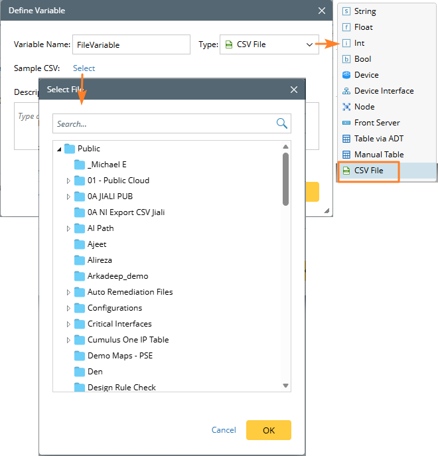Viewport: 438px width, 456px height.
Task: Click the Variable Name input field
Action: (x=131, y=44)
